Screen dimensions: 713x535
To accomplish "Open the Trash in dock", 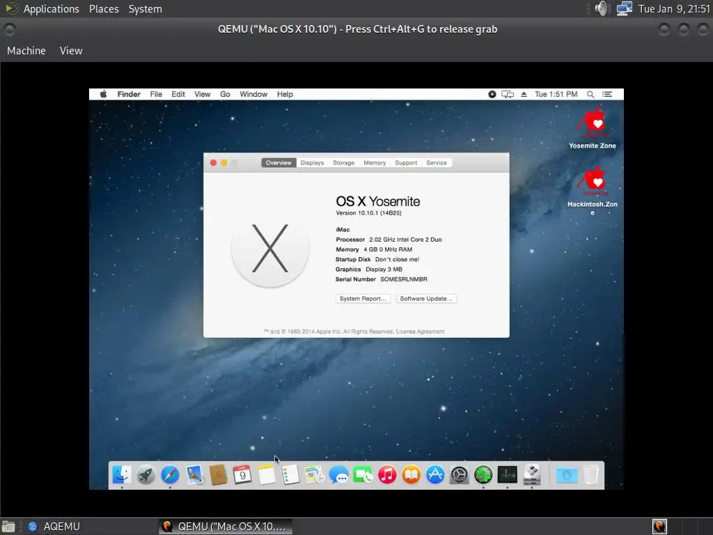I will [591, 475].
